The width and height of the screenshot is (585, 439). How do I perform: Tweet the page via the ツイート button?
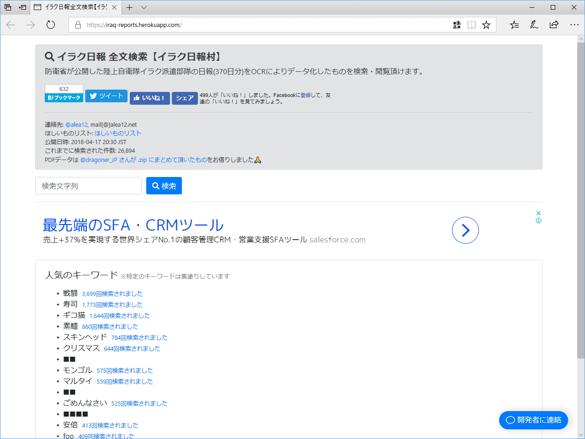coord(106,96)
